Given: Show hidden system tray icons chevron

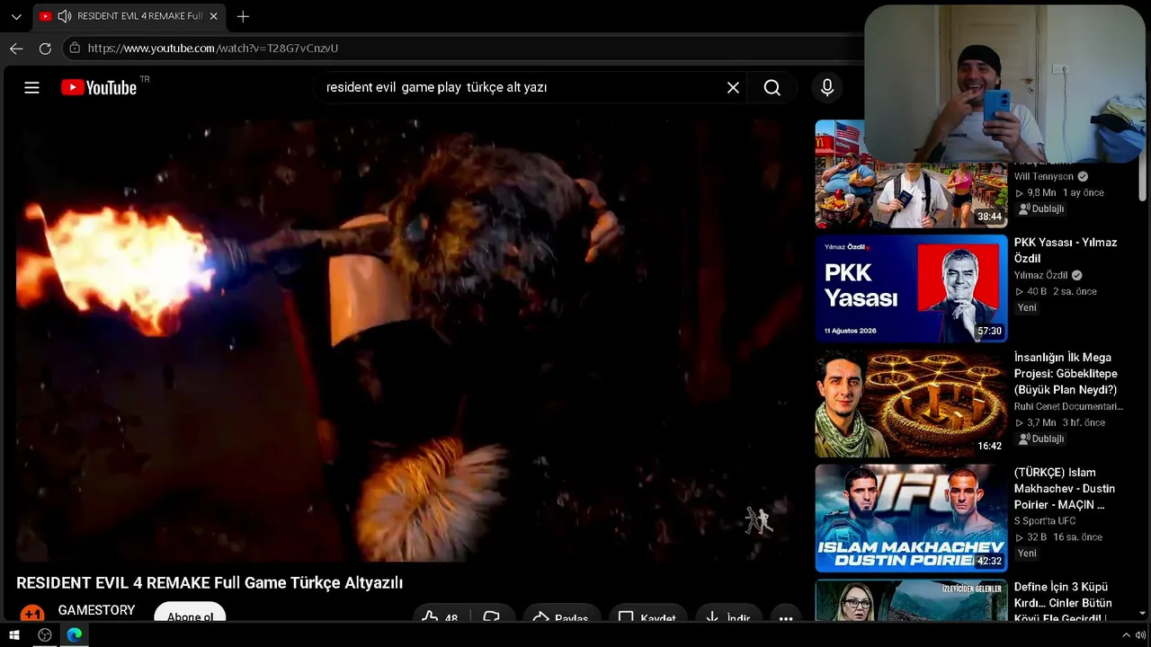Looking at the screenshot, I should point(1126,635).
